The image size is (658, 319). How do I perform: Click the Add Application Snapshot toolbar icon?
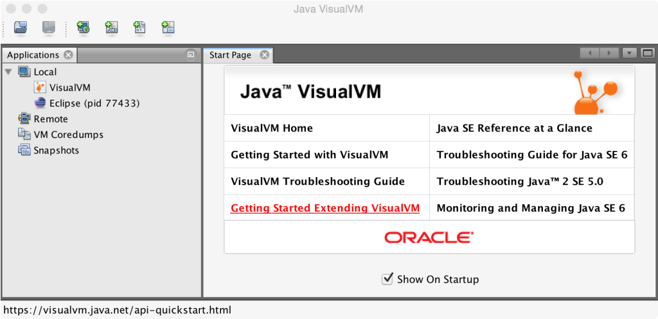168,28
